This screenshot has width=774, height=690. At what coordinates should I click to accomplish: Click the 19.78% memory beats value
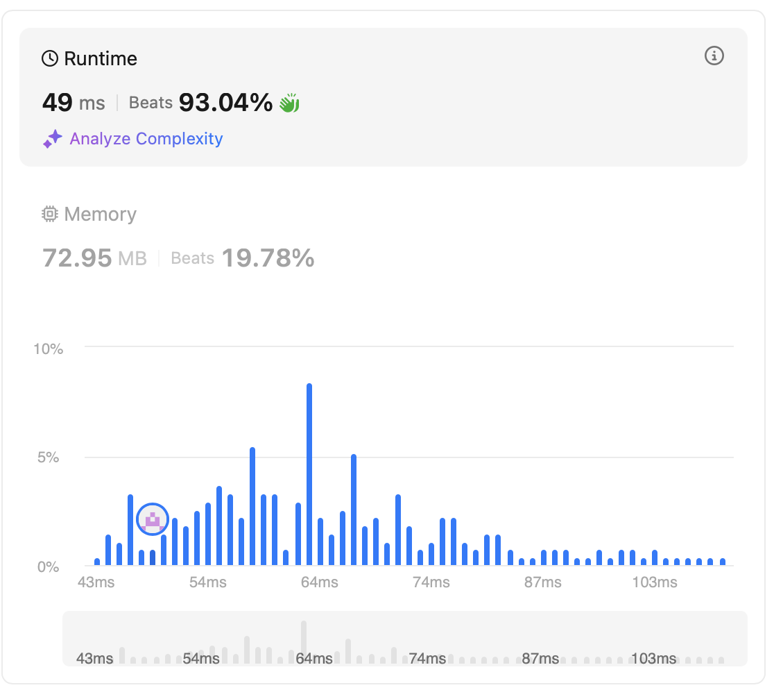(x=268, y=258)
